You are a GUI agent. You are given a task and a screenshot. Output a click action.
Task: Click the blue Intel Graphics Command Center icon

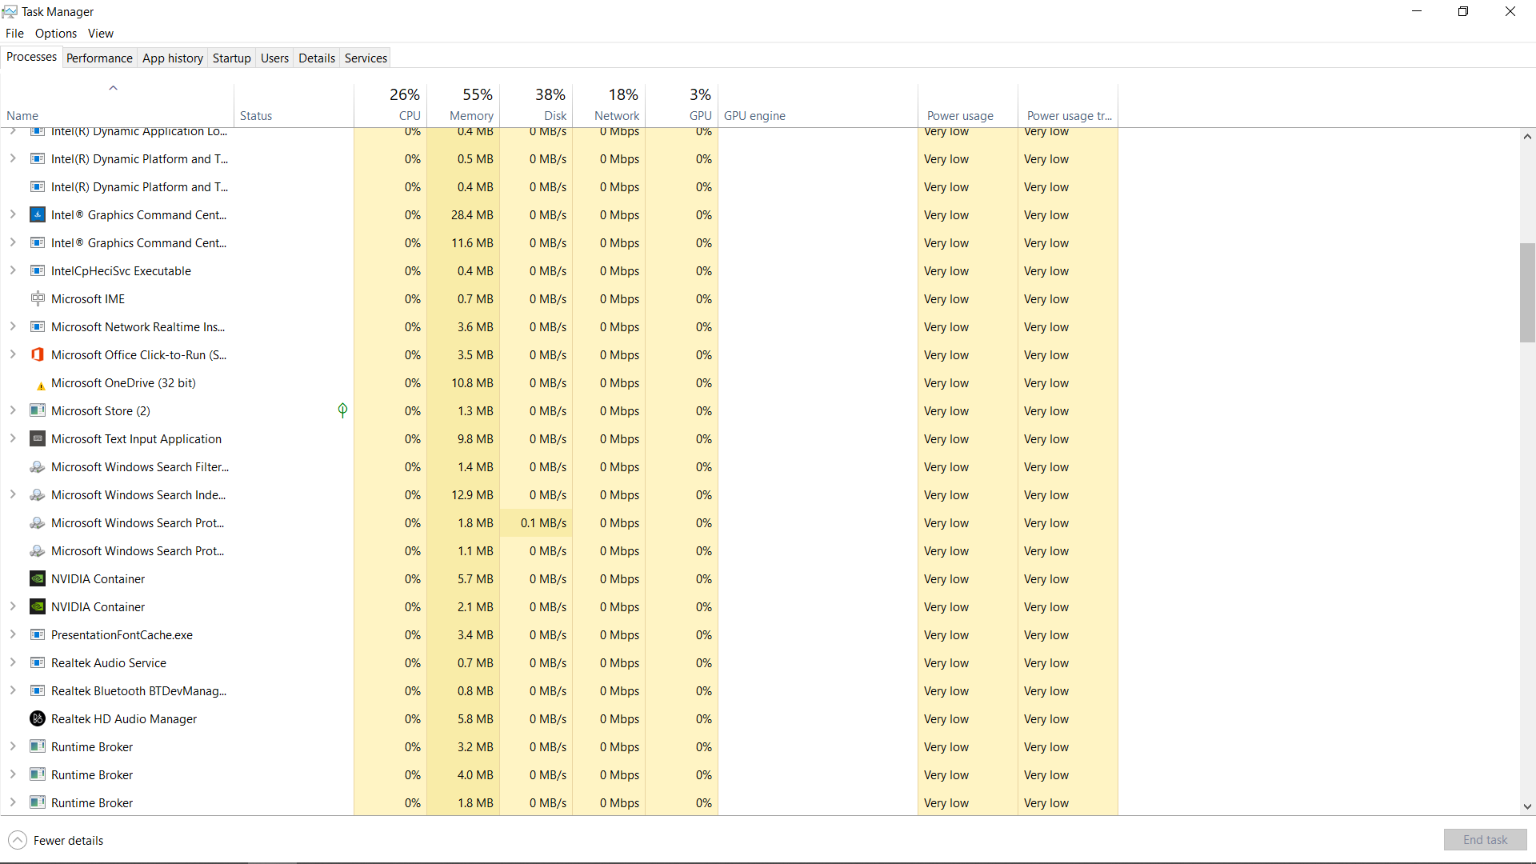(38, 214)
